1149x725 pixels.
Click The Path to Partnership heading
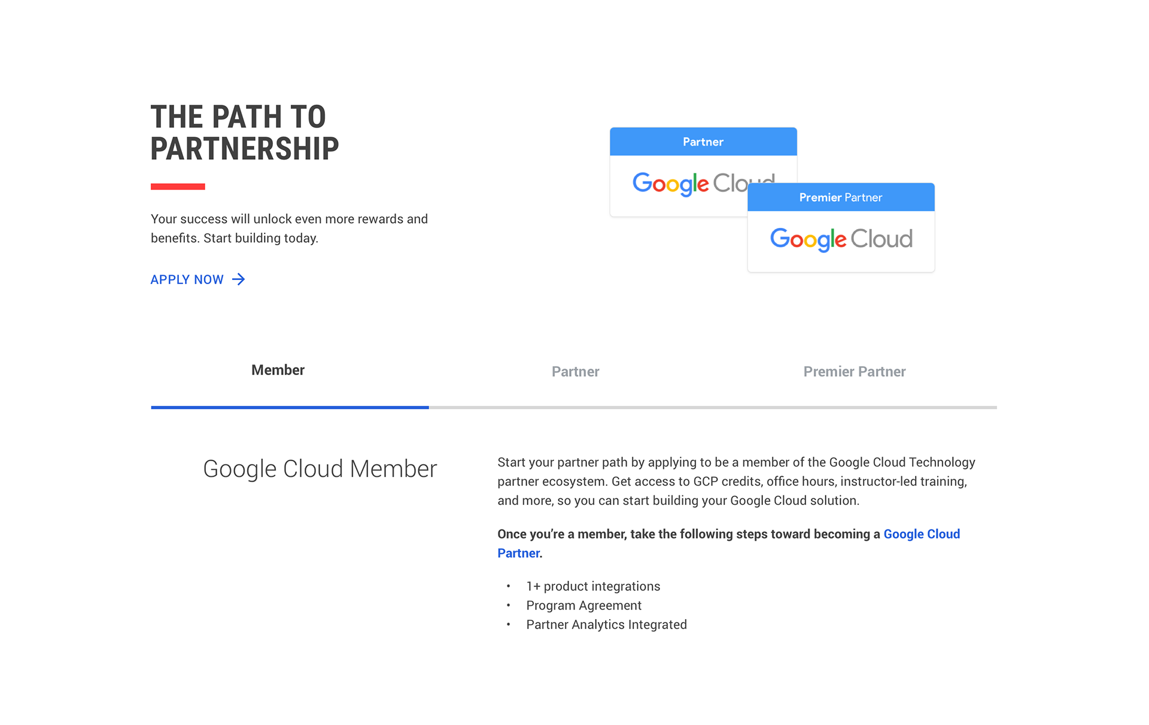coord(244,133)
